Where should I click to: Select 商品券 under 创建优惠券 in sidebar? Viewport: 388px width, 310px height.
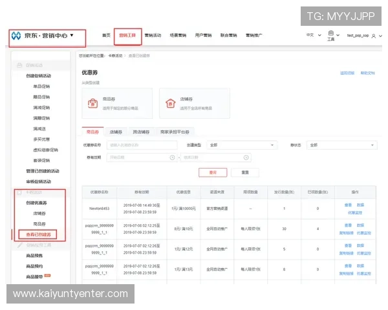(x=39, y=224)
